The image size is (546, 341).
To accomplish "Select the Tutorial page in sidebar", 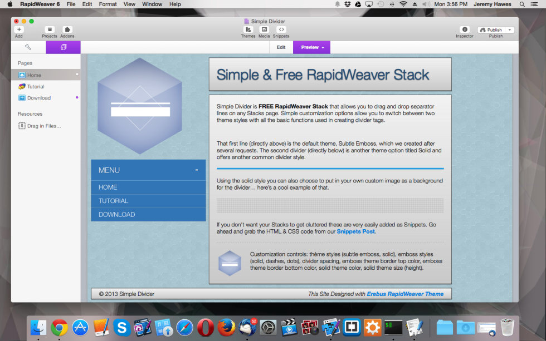I will 46,87.
